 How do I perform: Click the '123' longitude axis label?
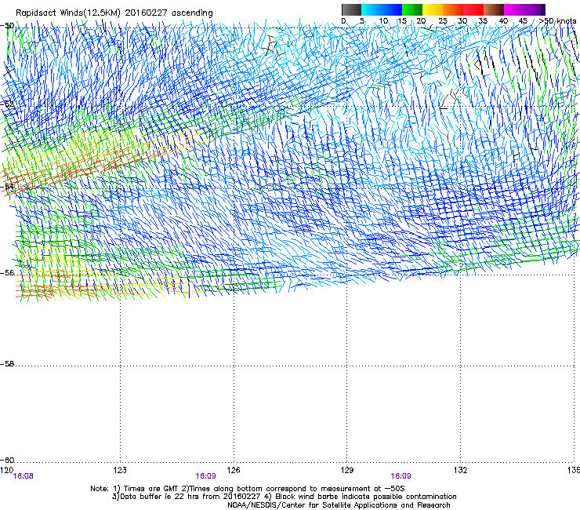pyautogui.click(x=120, y=470)
